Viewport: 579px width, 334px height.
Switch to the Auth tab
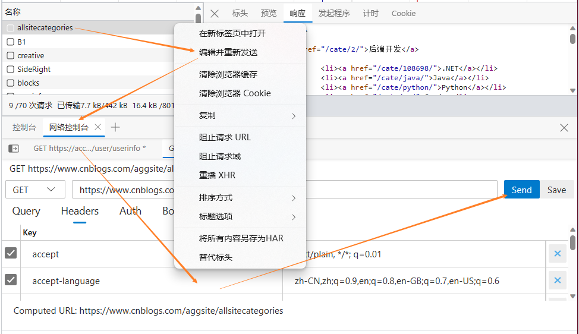point(130,211)
